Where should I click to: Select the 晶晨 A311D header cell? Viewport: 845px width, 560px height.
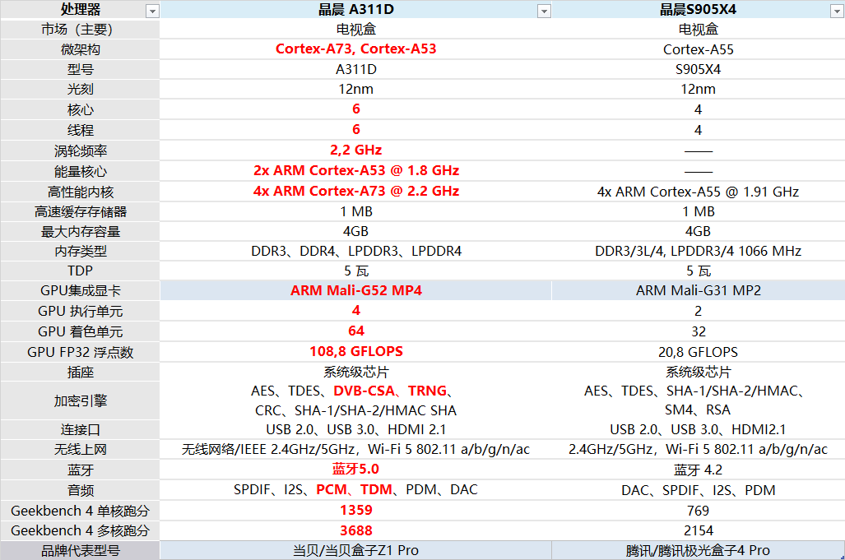[x=355, y=10]
